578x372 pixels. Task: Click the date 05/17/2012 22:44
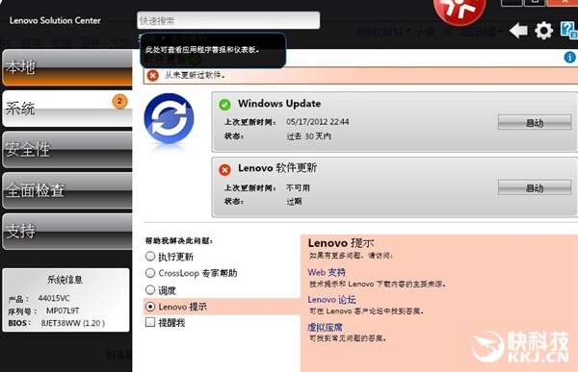(318, 122)
